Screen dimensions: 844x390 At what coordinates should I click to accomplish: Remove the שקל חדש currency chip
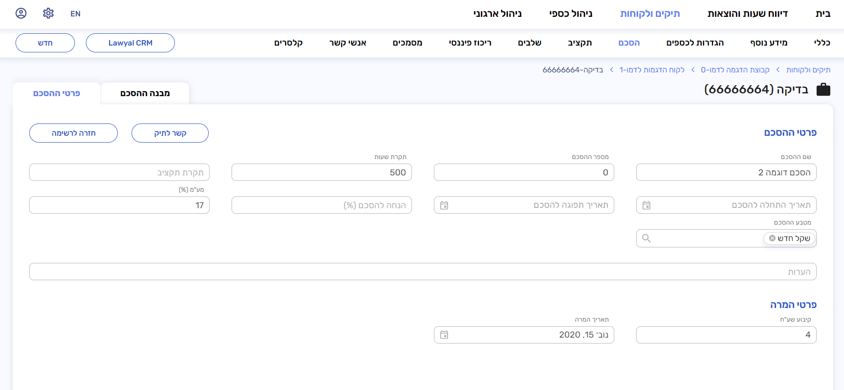[772, 238]
